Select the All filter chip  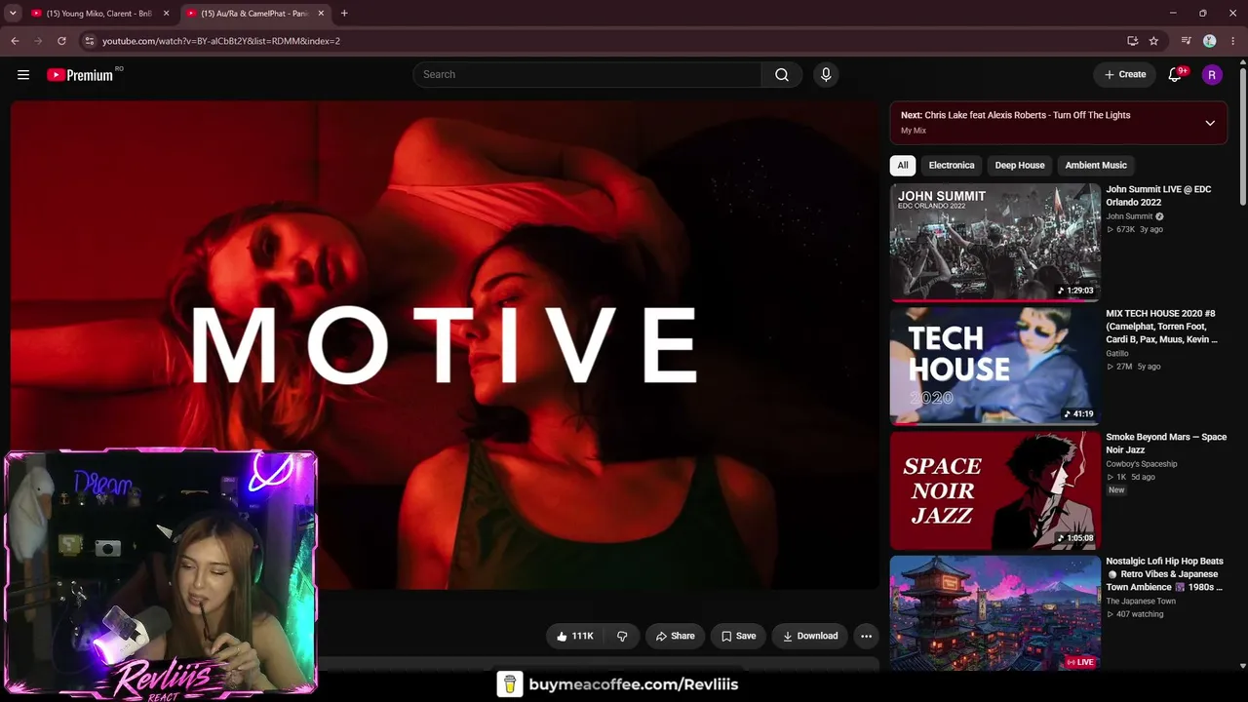(x=903, y=165)
